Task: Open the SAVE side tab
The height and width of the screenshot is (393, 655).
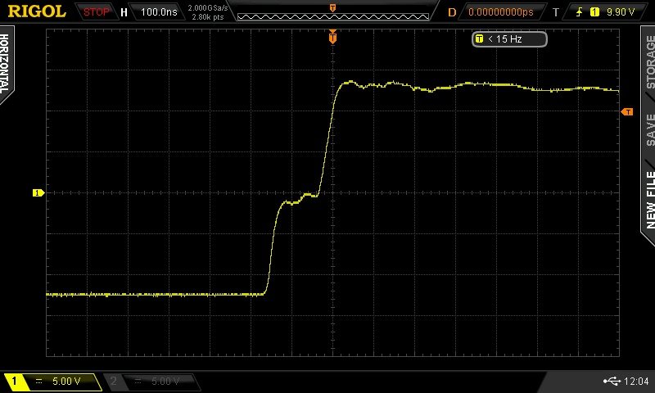Action: tap(650, 129)
